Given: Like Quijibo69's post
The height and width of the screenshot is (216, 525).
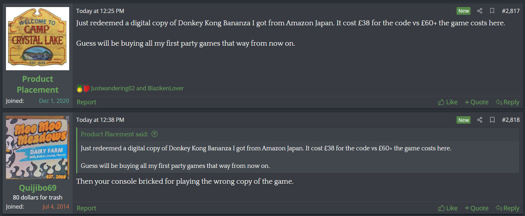Looking at the screenshot, I should (448, 208).
